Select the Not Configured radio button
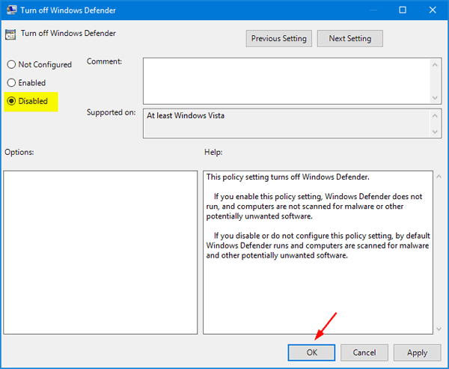Screen dimensions: 449x369 click(x=11, y=65)
